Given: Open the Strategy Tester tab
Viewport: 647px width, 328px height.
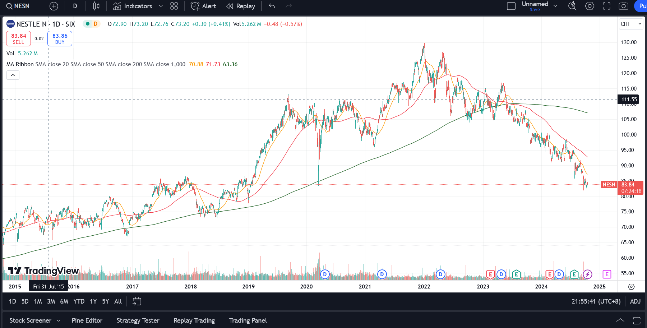Looking at the screenshot, I should (138, 320).
